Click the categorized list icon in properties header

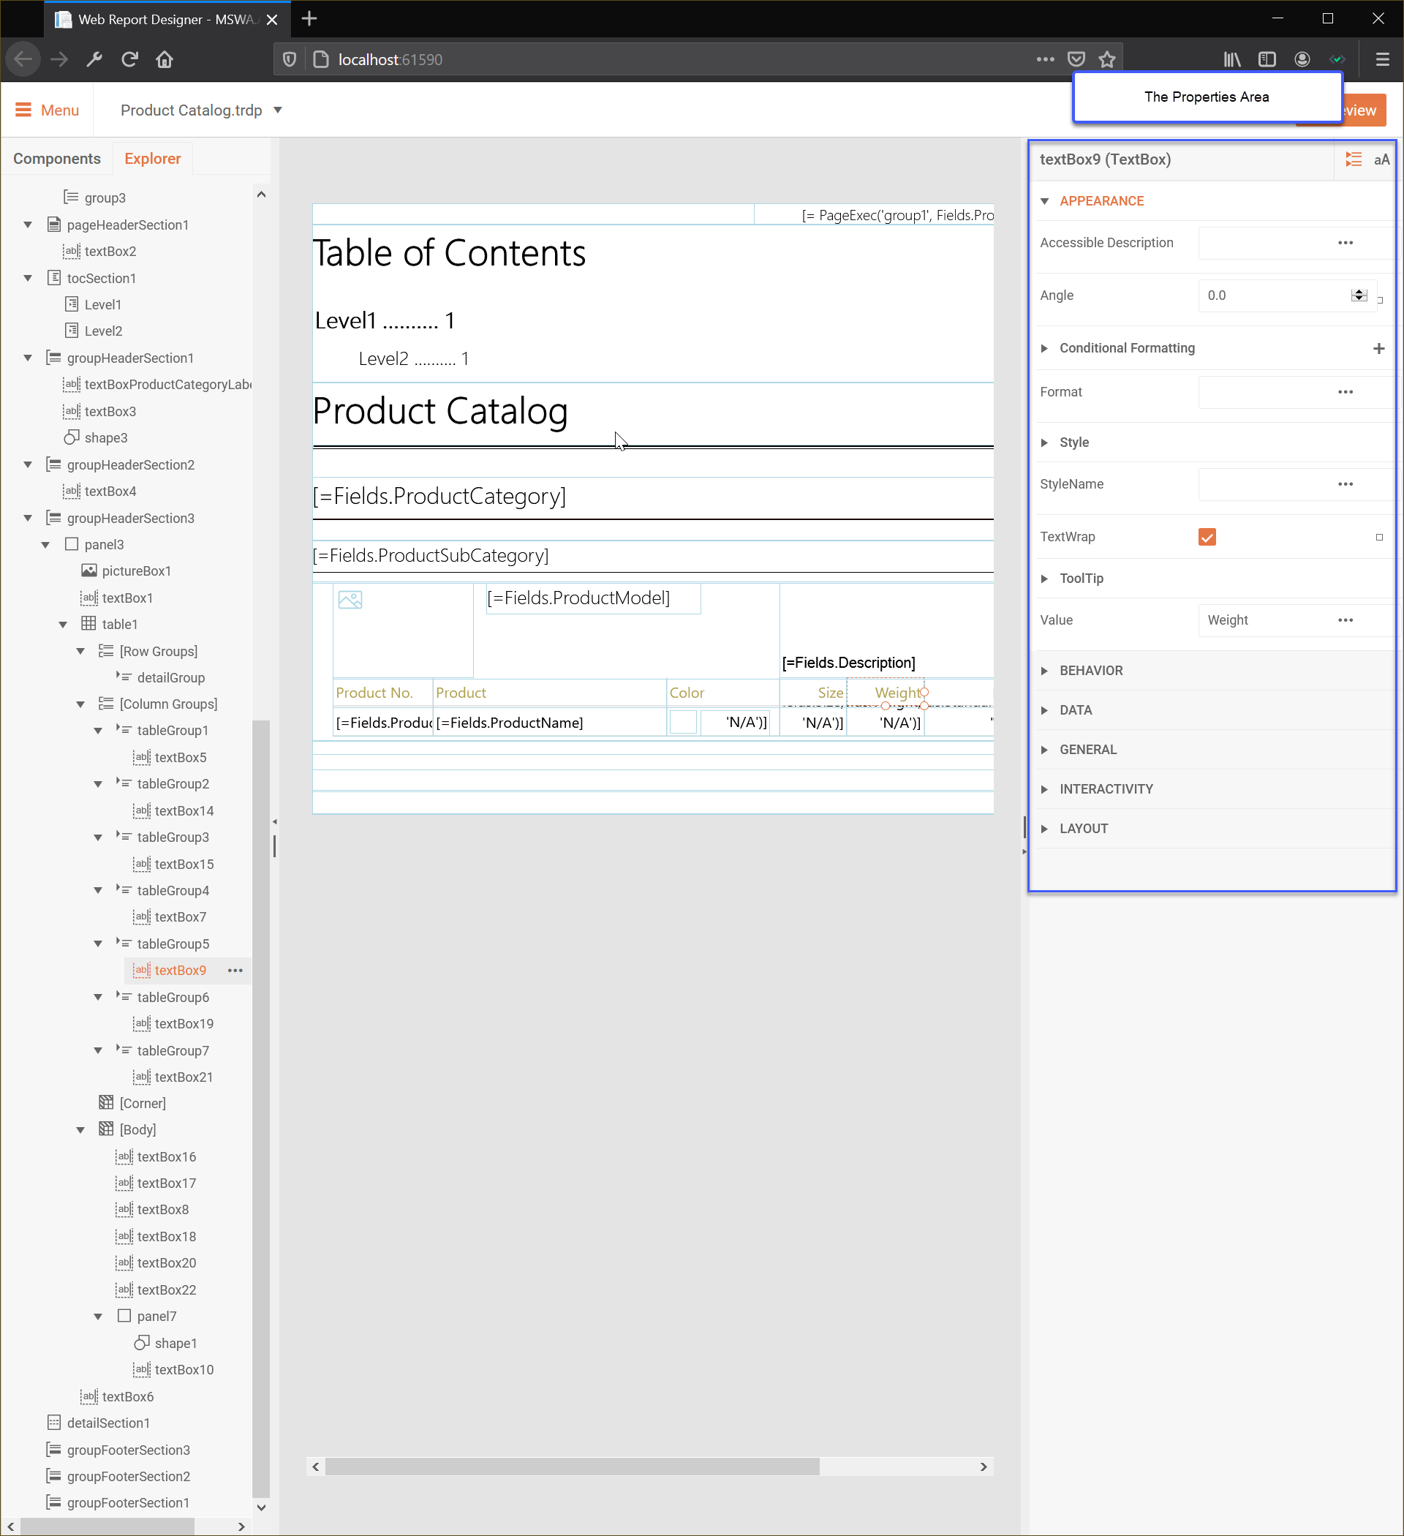[x=1354, y=159]
